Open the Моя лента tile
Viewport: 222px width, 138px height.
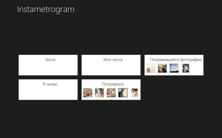[111, 65]
